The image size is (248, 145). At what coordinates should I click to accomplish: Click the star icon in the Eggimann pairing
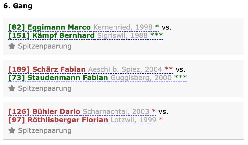12,46
